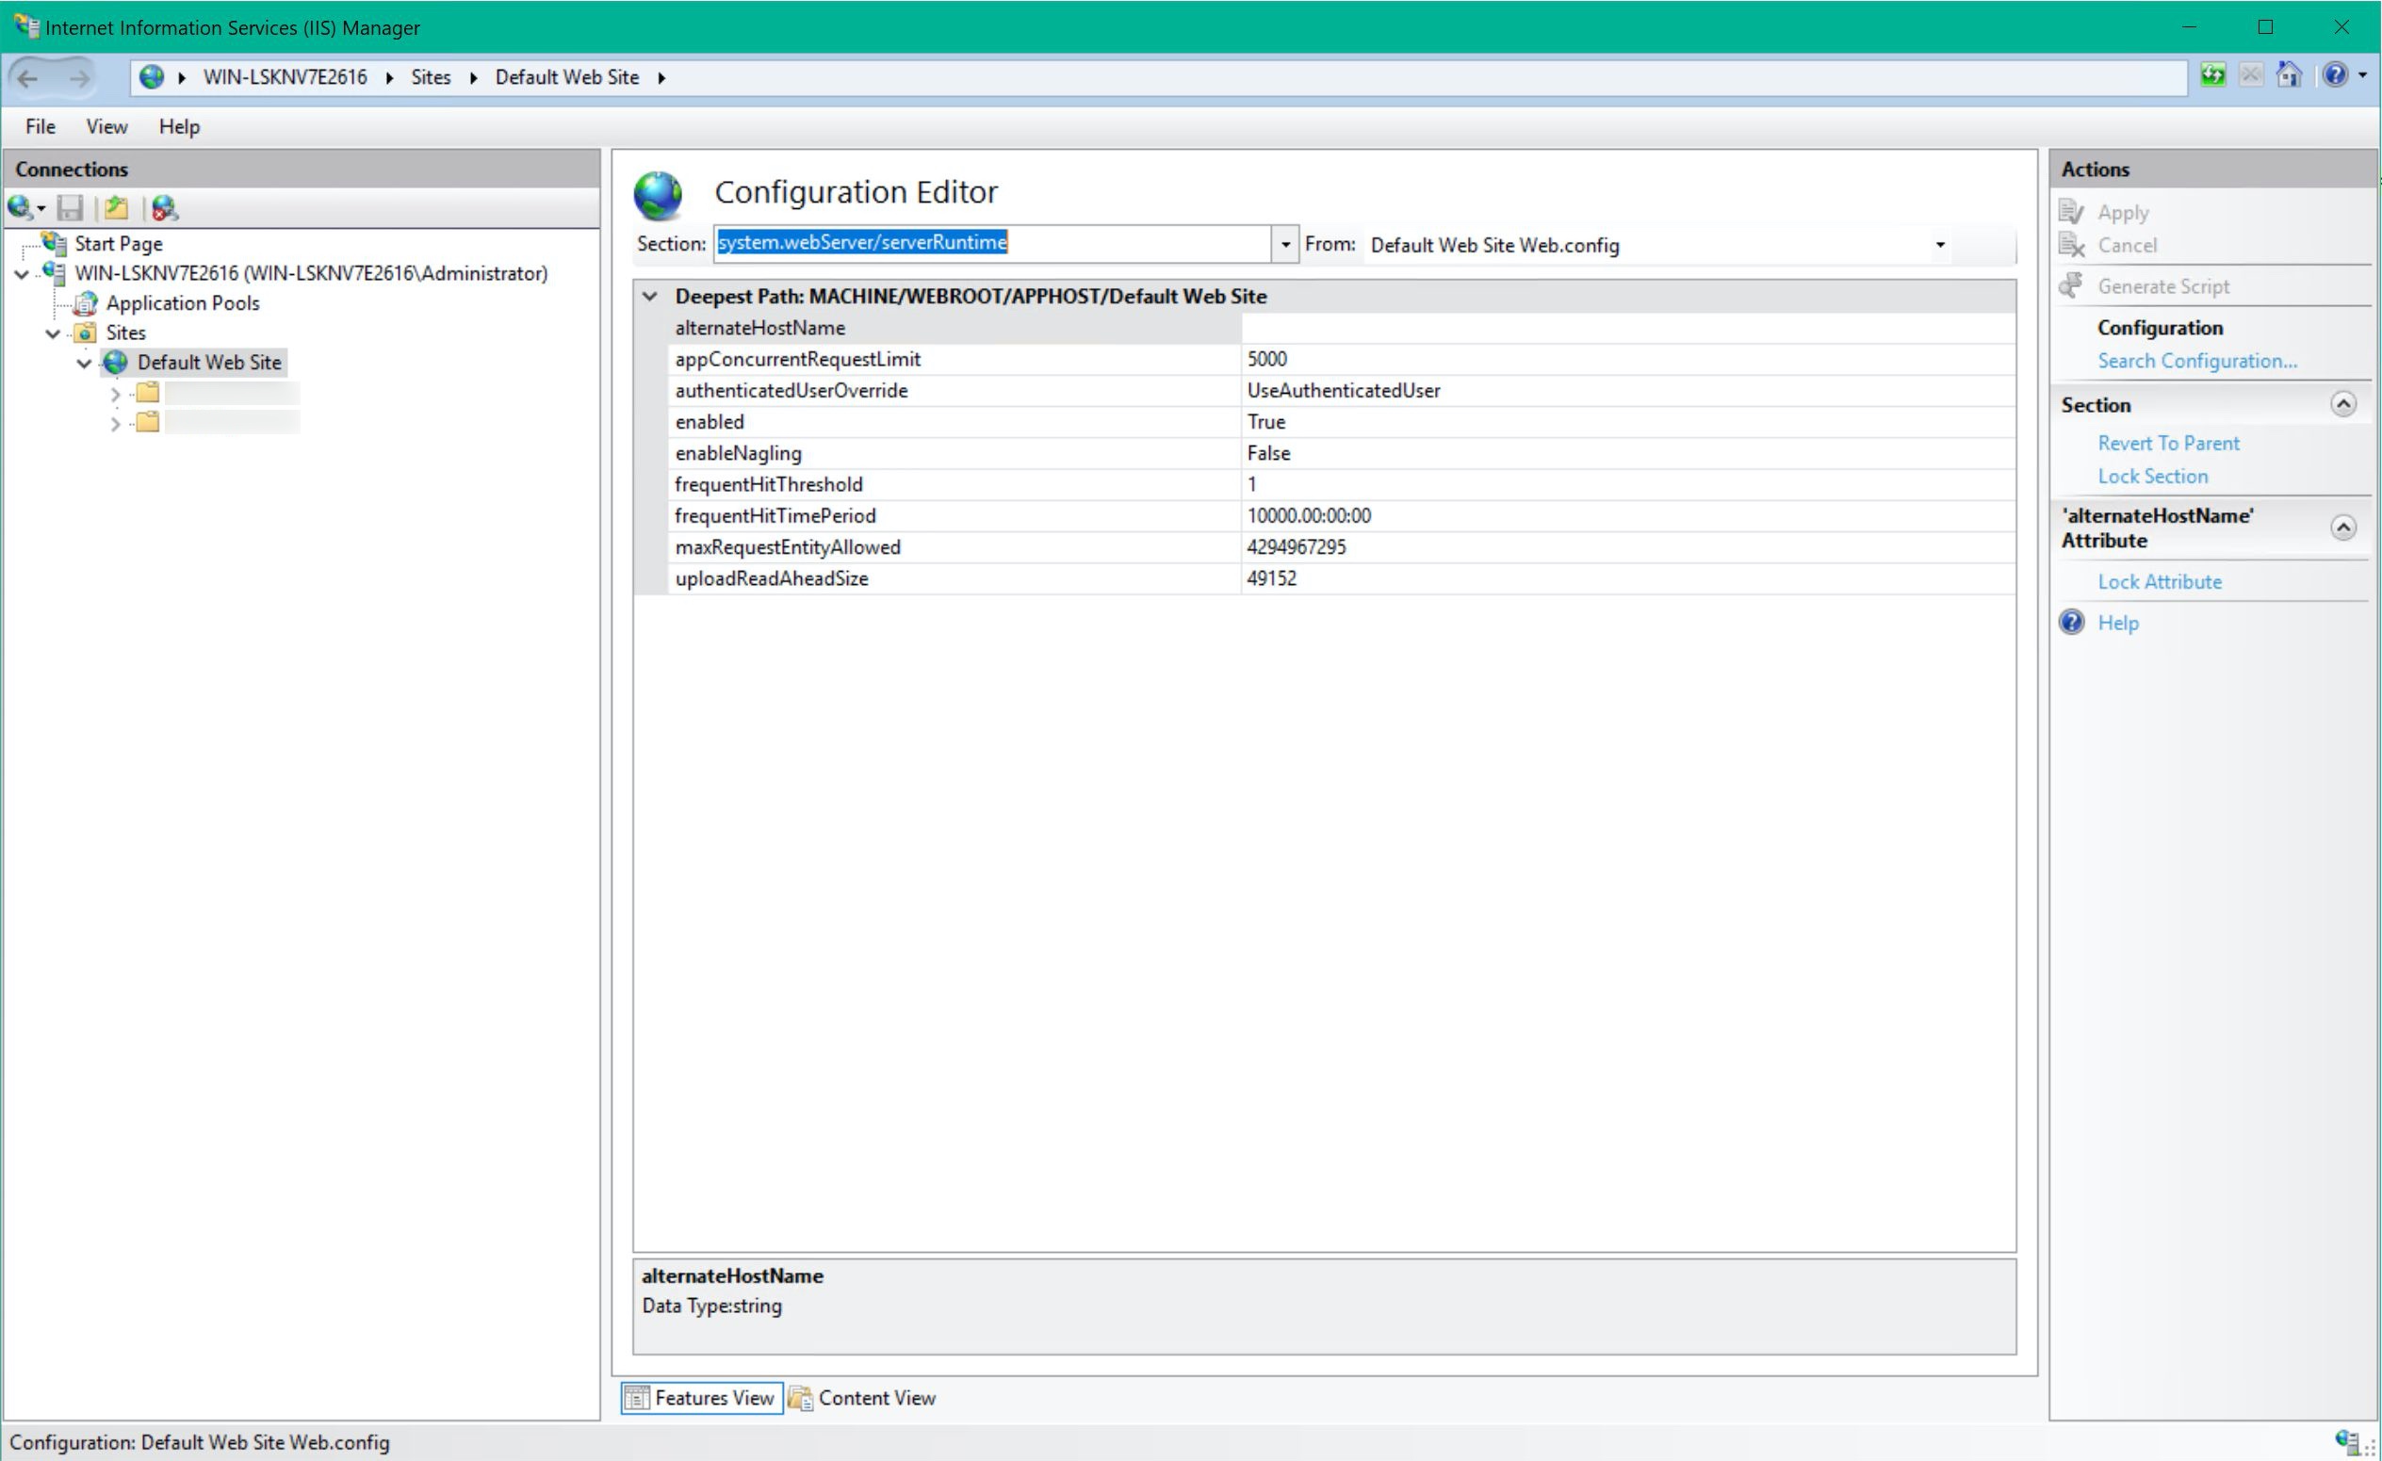Open the From configuration dropdown
The height and width of the screenshot is (1461, 2382).
pos(1939,246)
